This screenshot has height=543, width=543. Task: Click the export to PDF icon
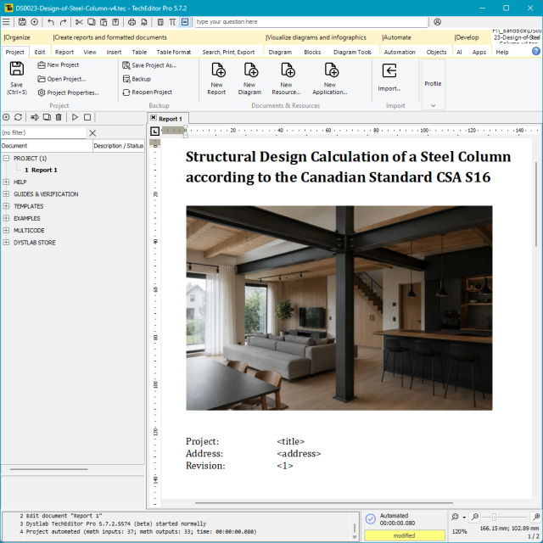pos(143,22)
